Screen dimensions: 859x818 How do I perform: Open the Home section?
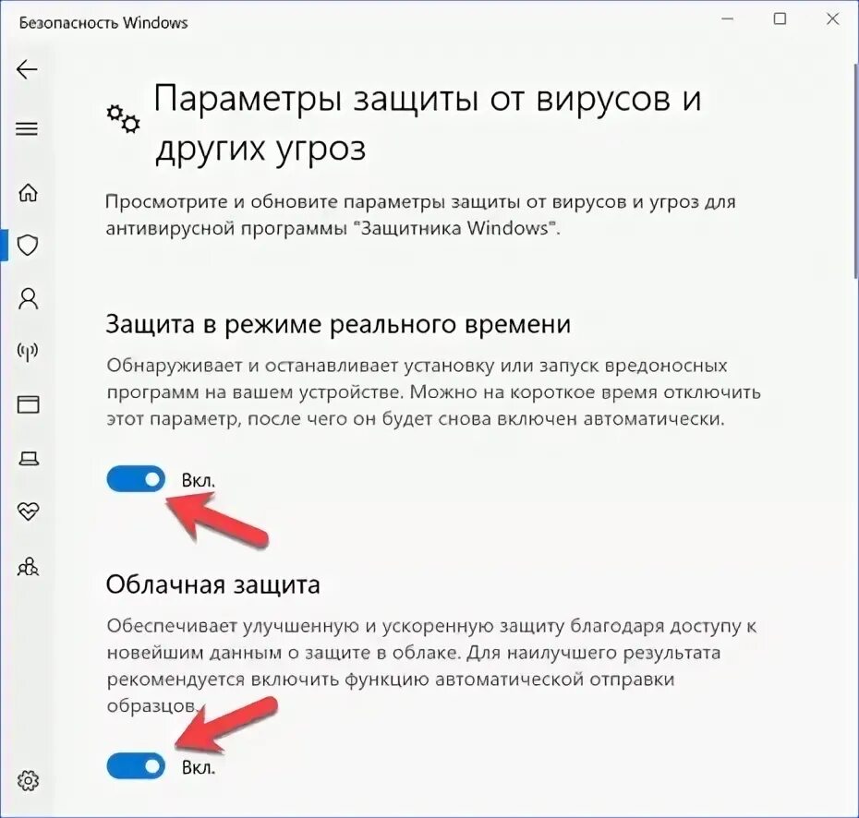pos(28,192)
